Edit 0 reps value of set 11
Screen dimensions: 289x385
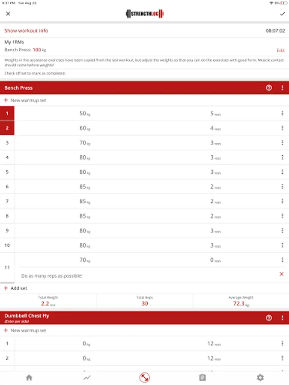click(x=215, y=260)
